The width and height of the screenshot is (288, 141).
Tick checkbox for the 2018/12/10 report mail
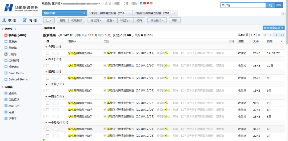click(x=47, y=66)
